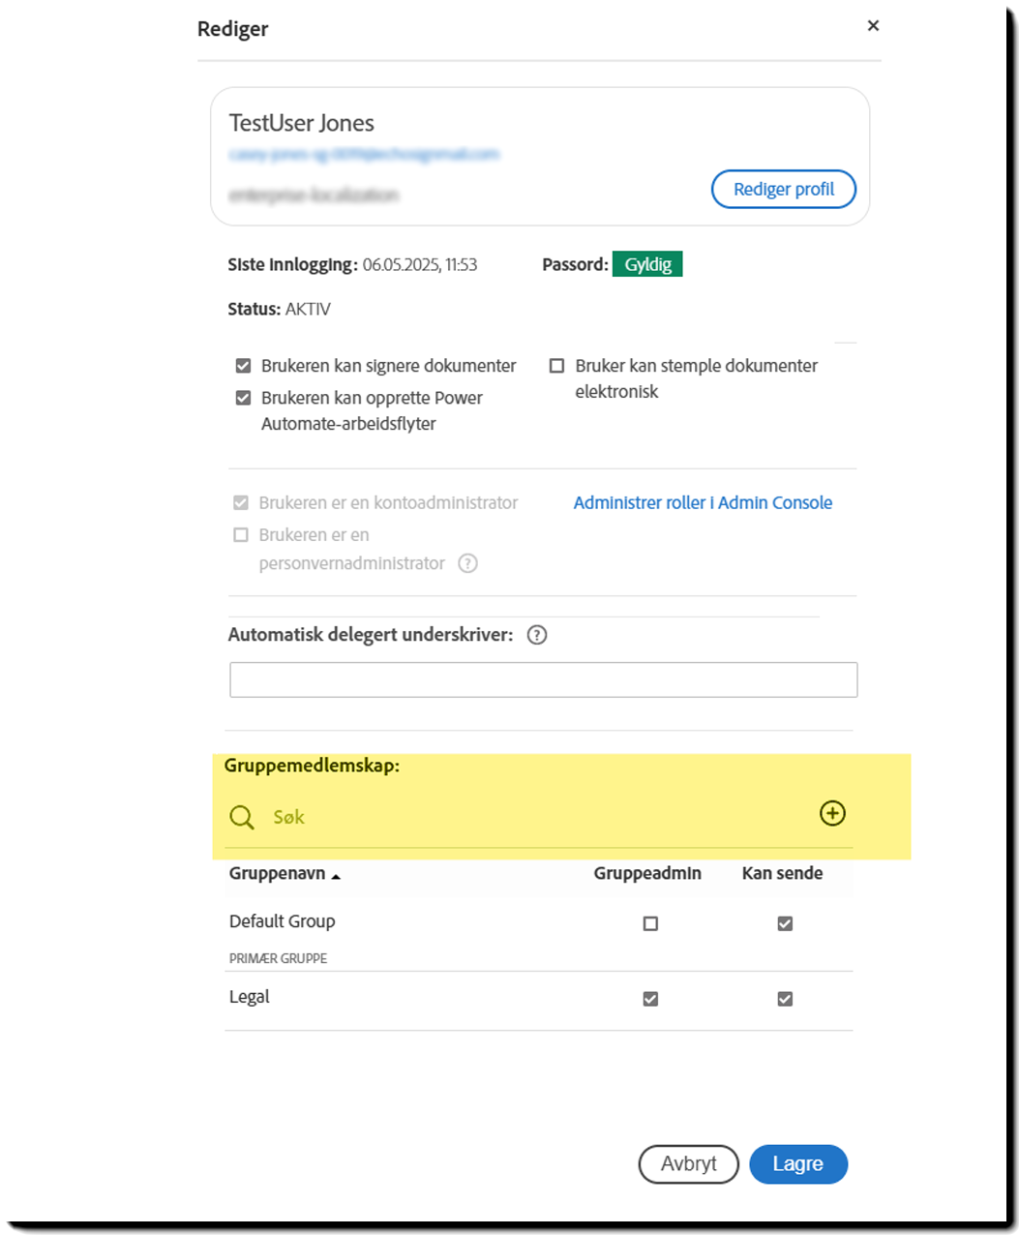
Task: Click the Automatisk delegert underskriver input field
Action: point(544,679)
